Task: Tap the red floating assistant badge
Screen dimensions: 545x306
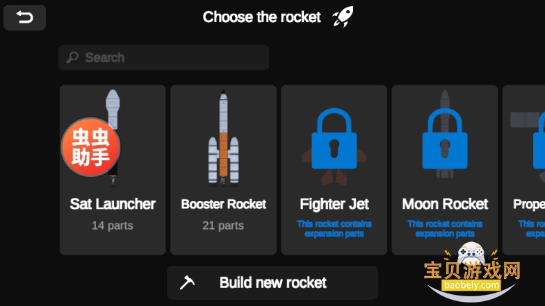Action: (90, 147)
